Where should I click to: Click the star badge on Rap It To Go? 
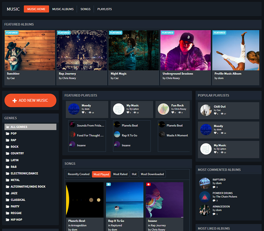coord(109,184)
